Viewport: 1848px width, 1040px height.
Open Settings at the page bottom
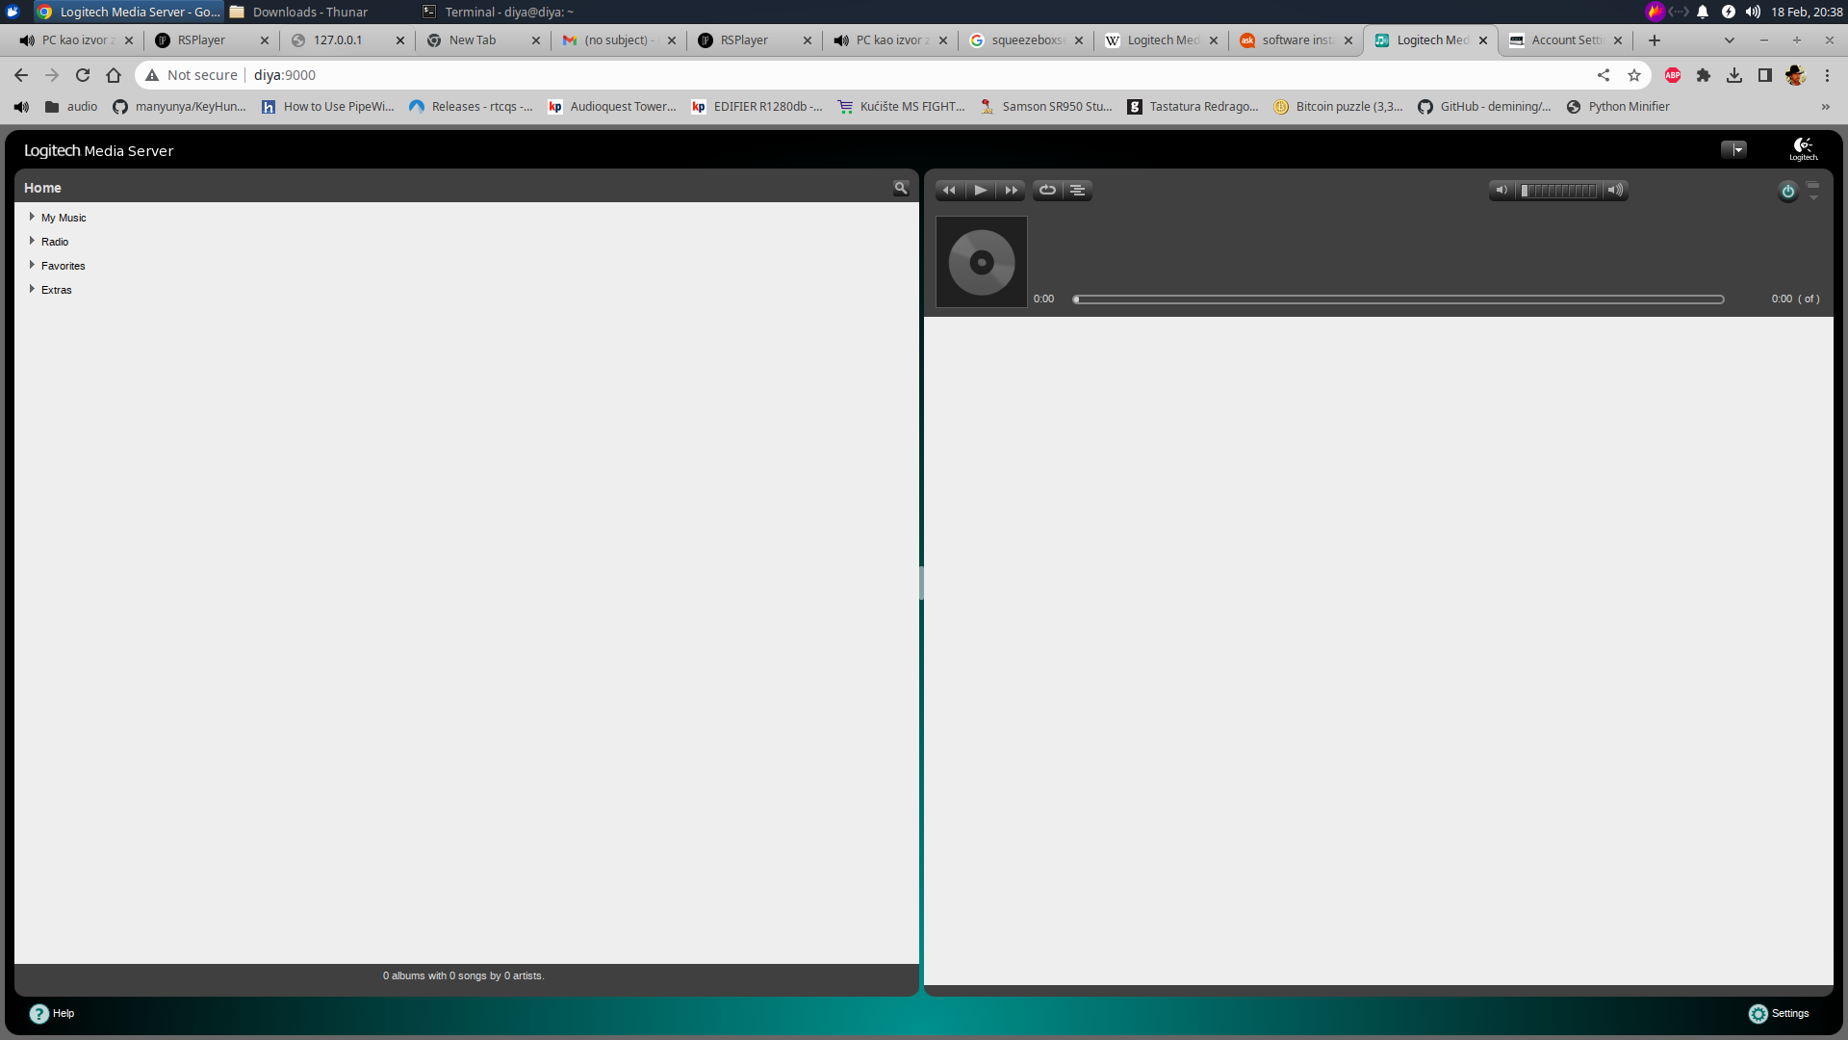coord(1779,1013)
